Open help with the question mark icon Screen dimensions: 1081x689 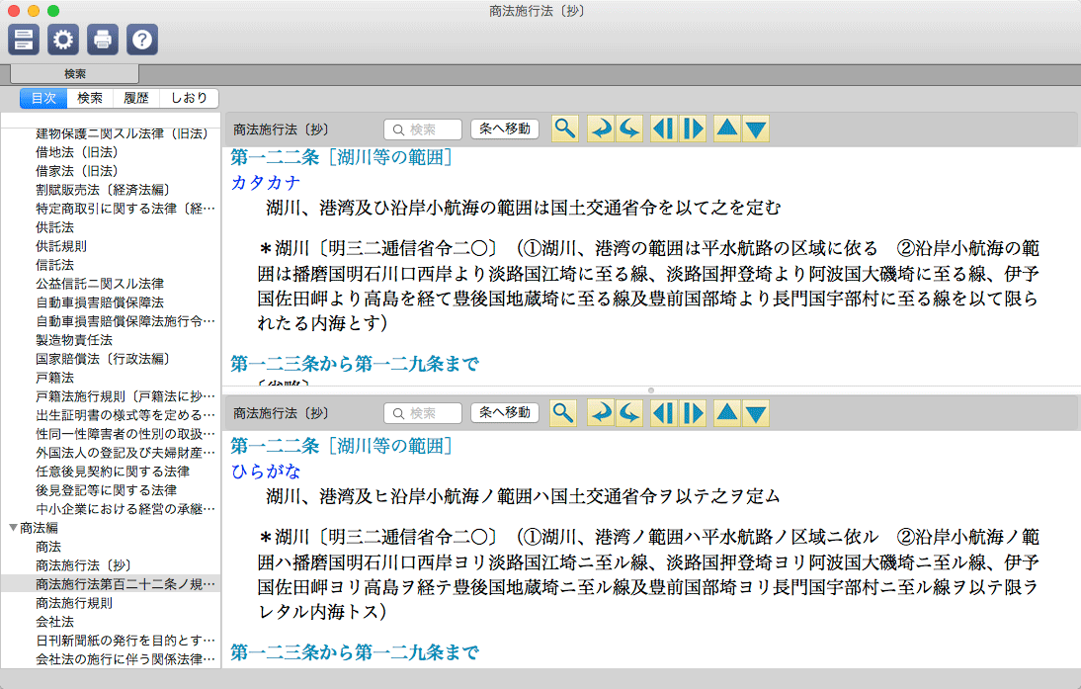point(142,40)
